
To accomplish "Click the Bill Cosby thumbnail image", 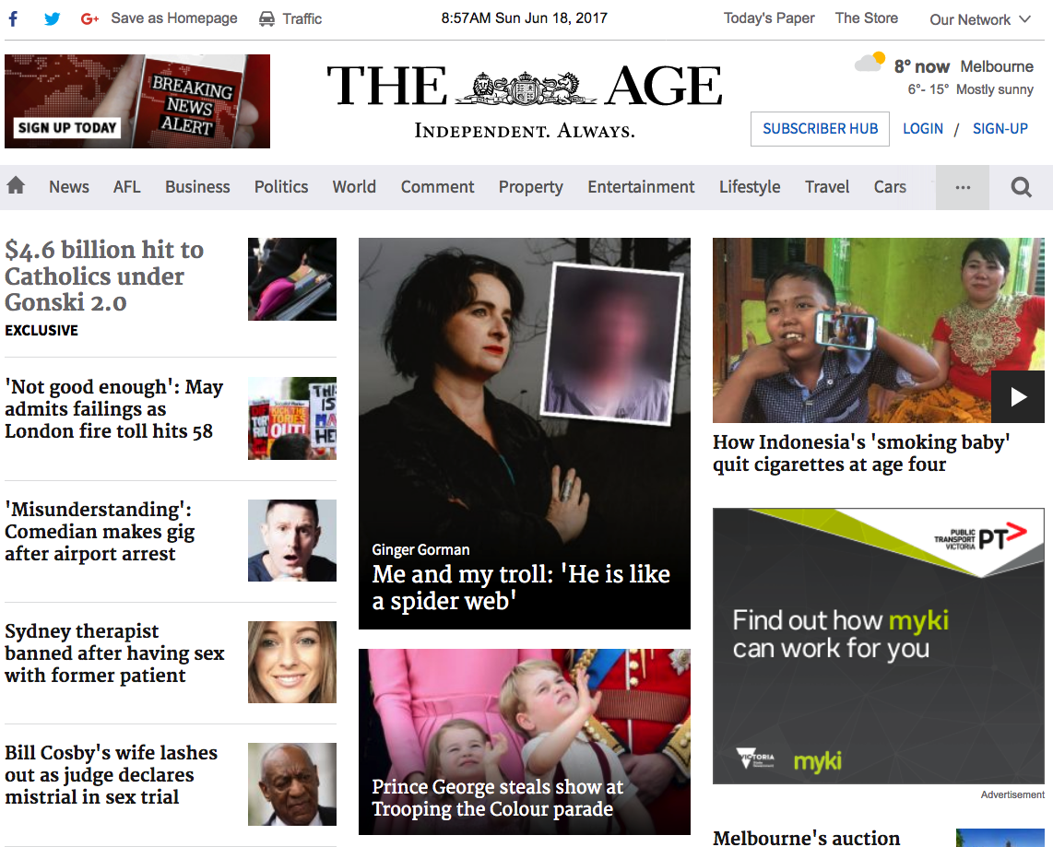I will (x=292, y=784).
